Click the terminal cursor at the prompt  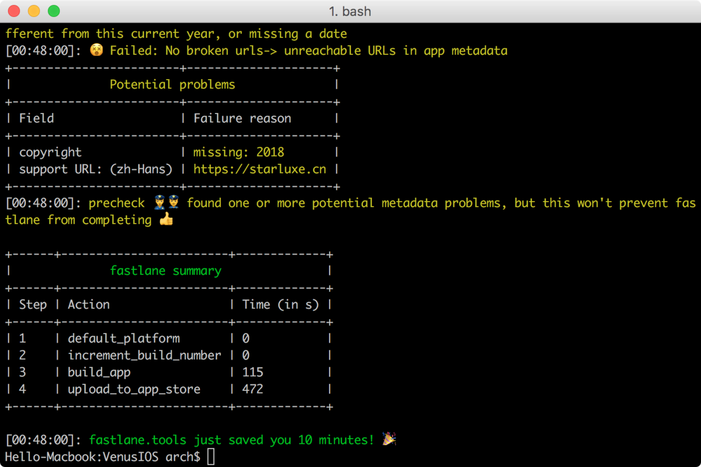point(211,456)
